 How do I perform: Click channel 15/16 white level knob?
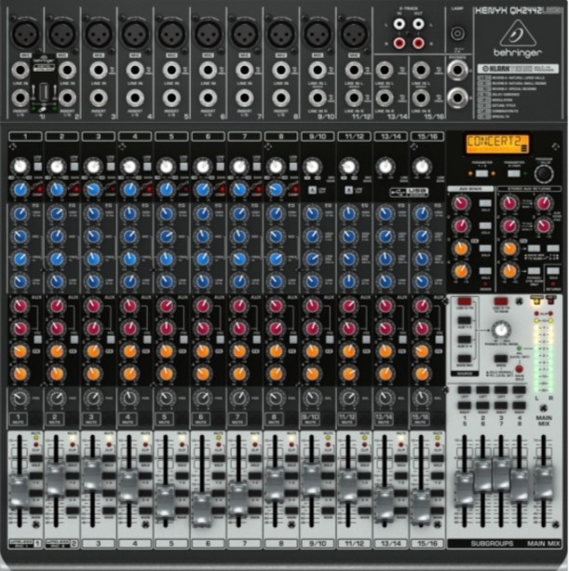(x=422, y=167)
